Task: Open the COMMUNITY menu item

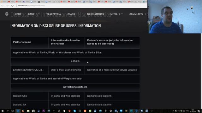Action: [x=136, y=14]
